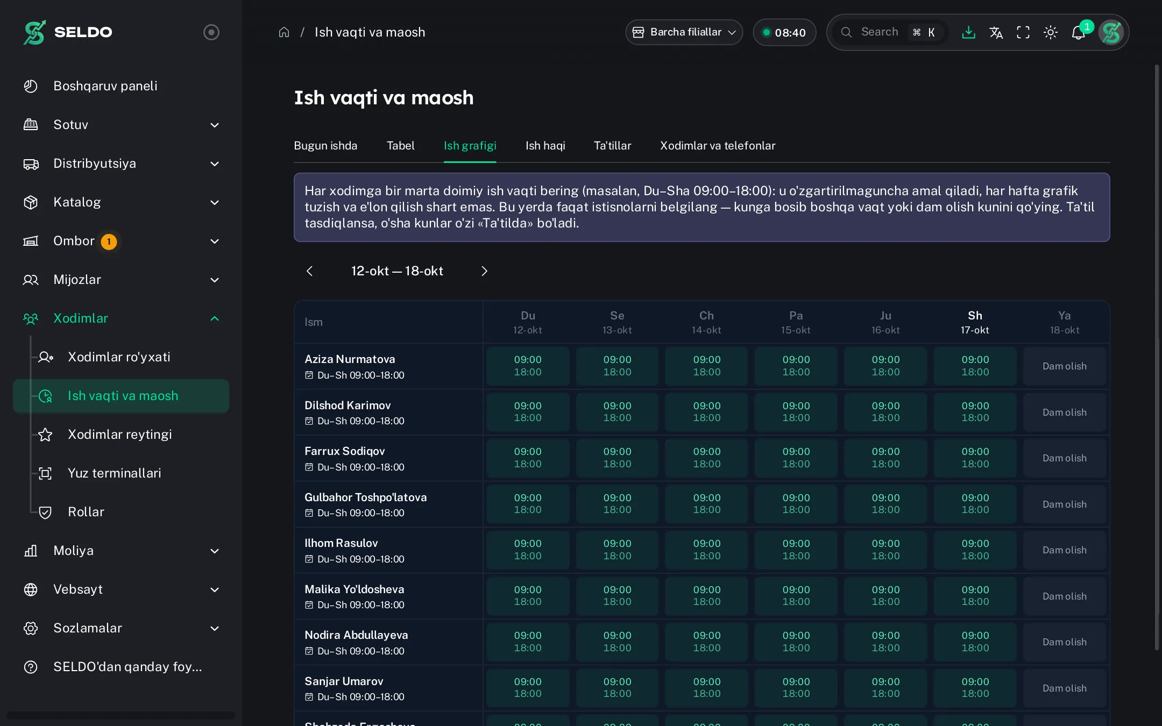Click the vertical page scrollbar
This screenshot has width=1162, height=726.
(x=1157, y=358)
